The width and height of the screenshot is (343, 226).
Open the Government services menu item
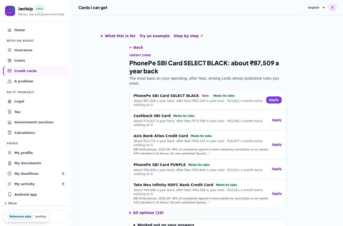pyautogui.click(x=36, y=122)
